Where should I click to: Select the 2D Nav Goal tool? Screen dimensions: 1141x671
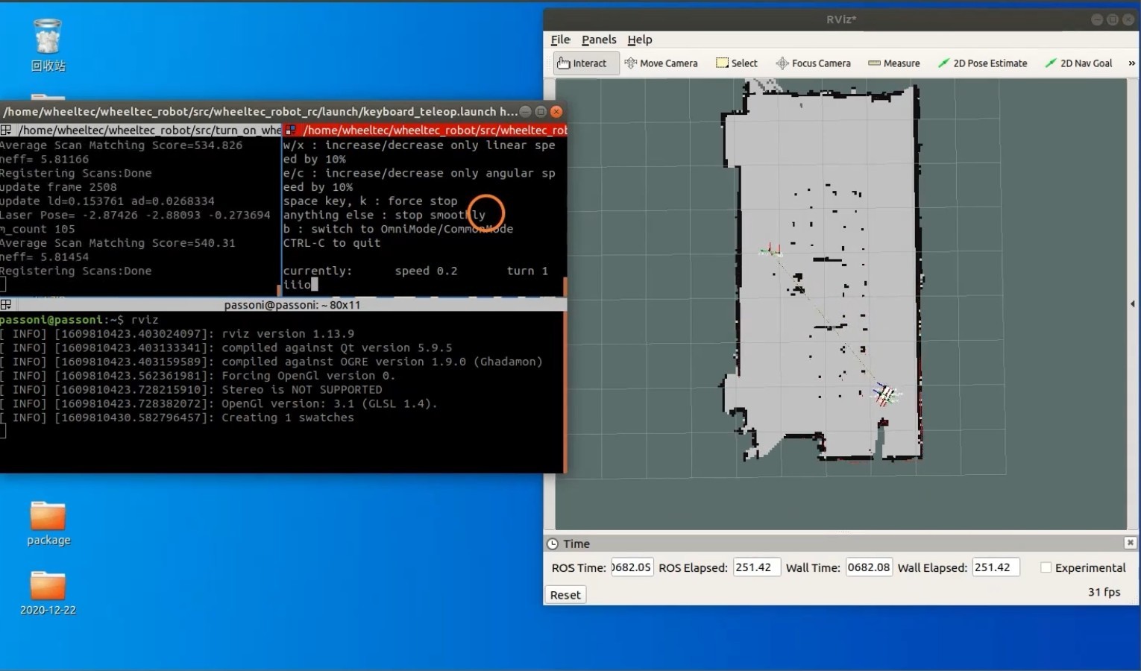point(1078,63)
